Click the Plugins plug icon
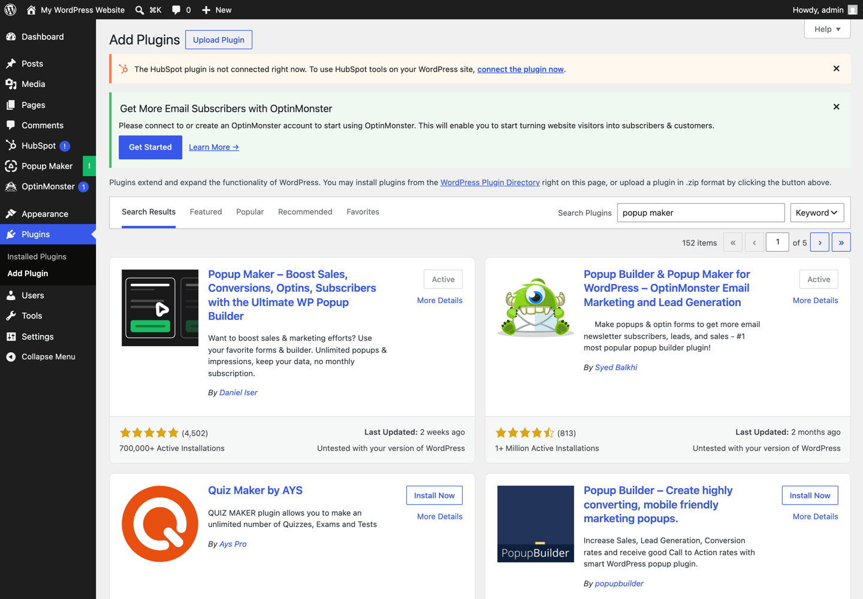Screen dimensions: 863x599 [11, 234]
